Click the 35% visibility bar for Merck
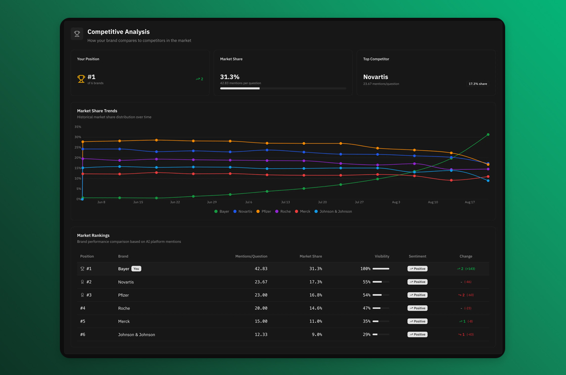 click(x=381, y=321)
